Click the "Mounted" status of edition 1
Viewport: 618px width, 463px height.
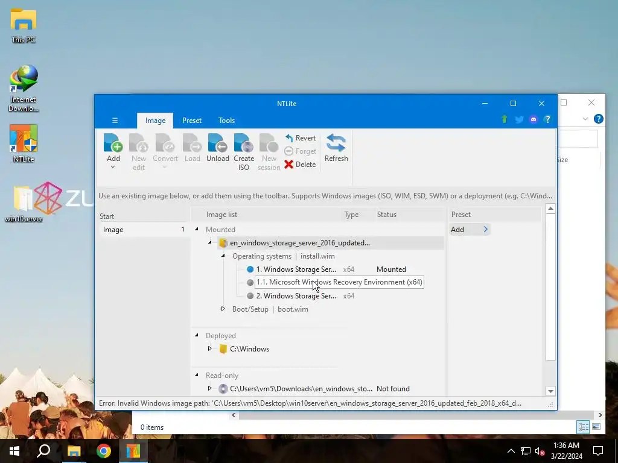tap(391, 269)
